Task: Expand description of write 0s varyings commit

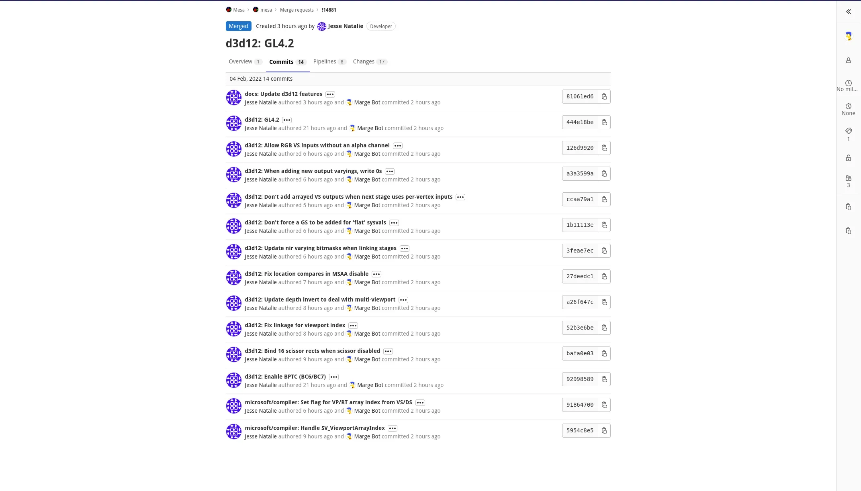Action: (x=390, y=171)
